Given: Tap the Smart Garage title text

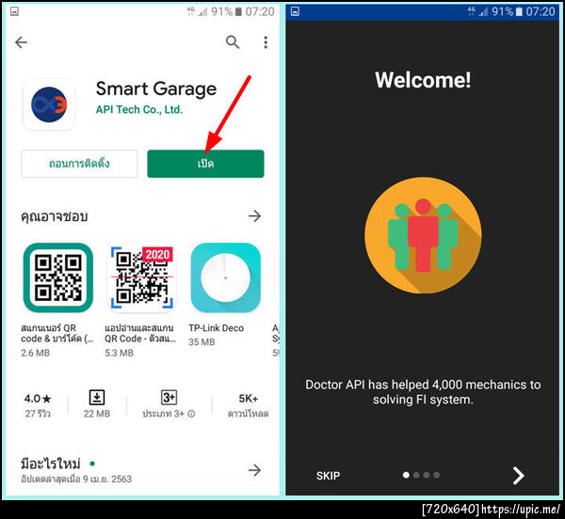Looking at the screenshot, I should point(156,89).
